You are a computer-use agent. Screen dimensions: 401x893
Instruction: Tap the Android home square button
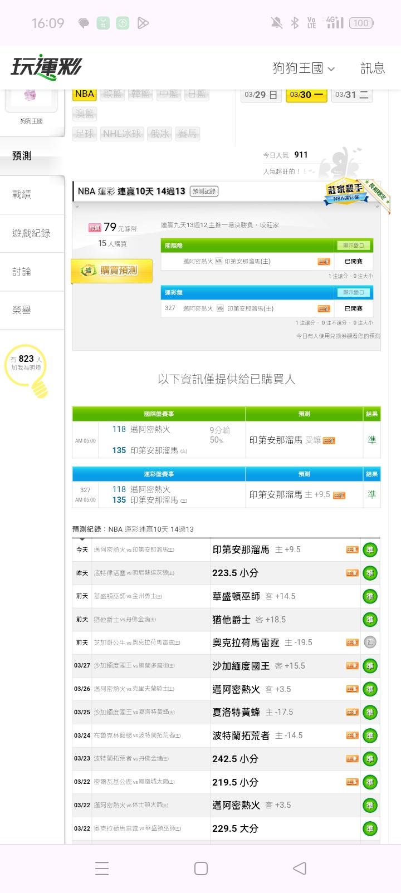tap(201, 869)
